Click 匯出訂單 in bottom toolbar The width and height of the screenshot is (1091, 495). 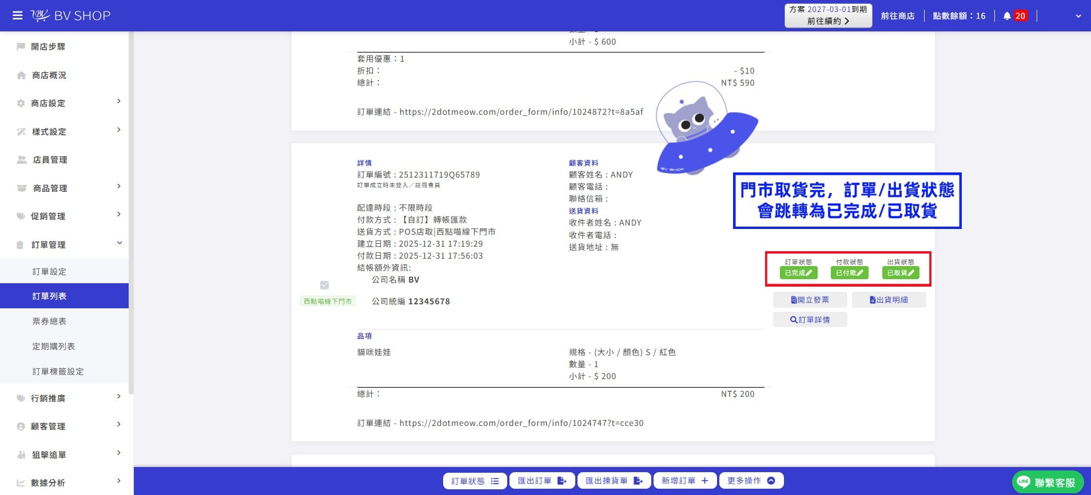[541, 481]
